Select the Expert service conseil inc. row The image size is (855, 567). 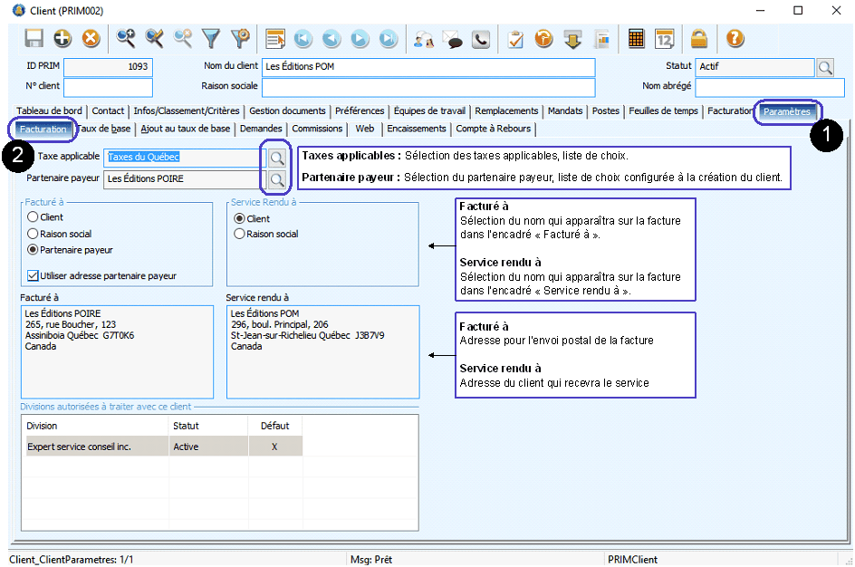(x=79, y=447)
